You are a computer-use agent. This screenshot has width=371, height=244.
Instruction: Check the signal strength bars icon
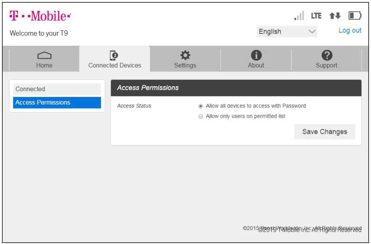tap(299, 16)
